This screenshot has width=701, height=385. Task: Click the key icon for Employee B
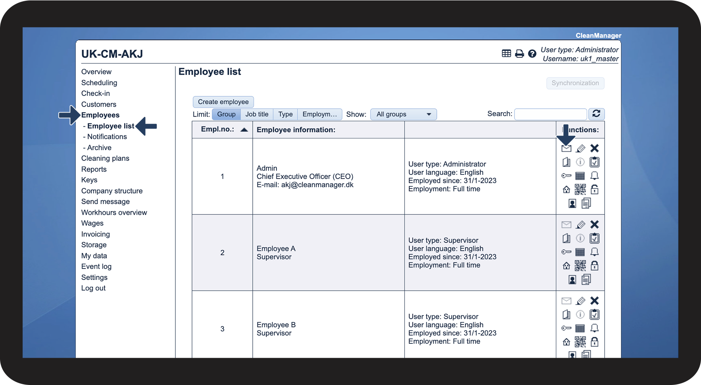point(567,328)
